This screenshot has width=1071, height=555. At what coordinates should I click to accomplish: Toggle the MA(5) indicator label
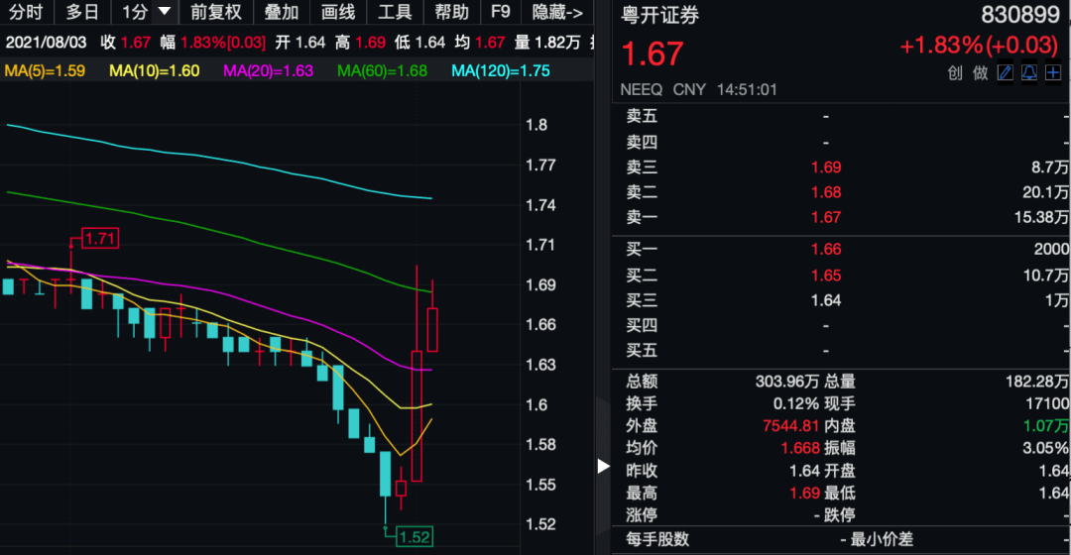click(x=45, y=71)
